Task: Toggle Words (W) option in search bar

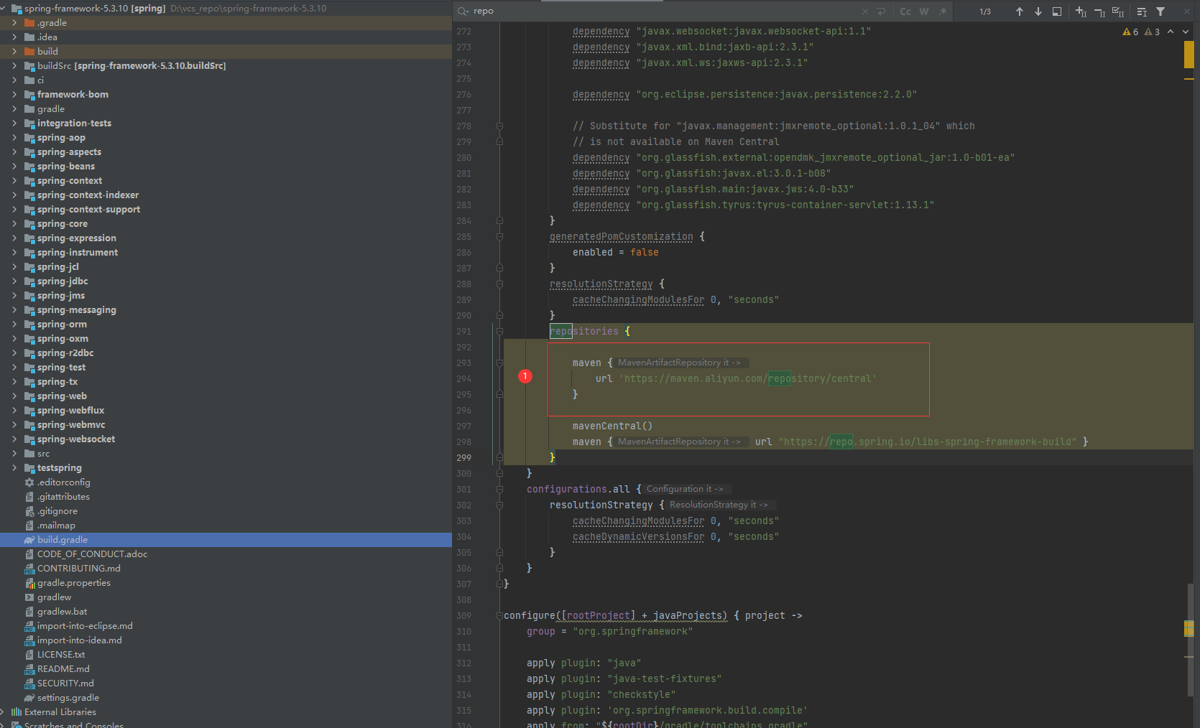Action: click(x=924, y=11)
